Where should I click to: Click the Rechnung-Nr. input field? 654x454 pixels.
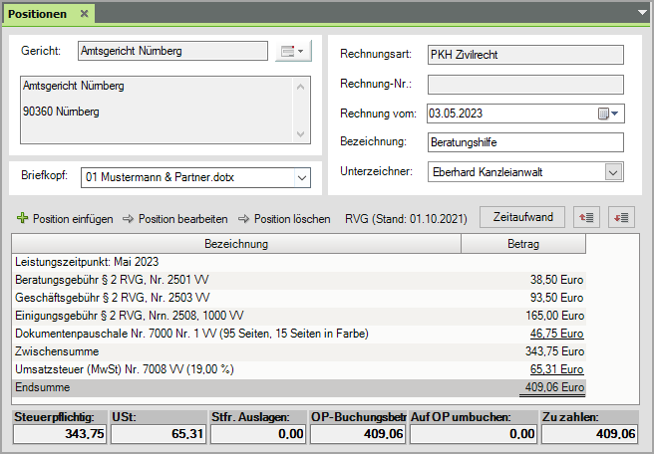[x=523, y=85]
